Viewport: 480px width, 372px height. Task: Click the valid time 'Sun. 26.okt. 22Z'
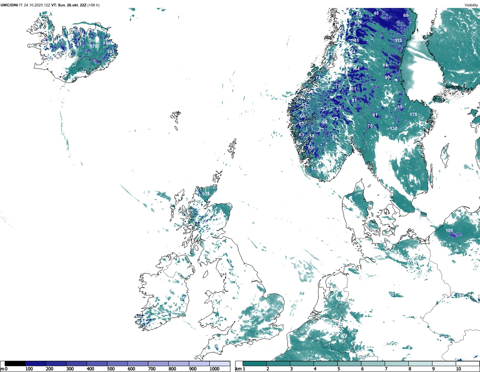[x=72, y=5]
